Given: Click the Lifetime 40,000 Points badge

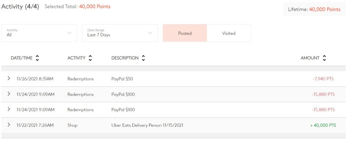Looking at the screenshot, I should (314, 9).
